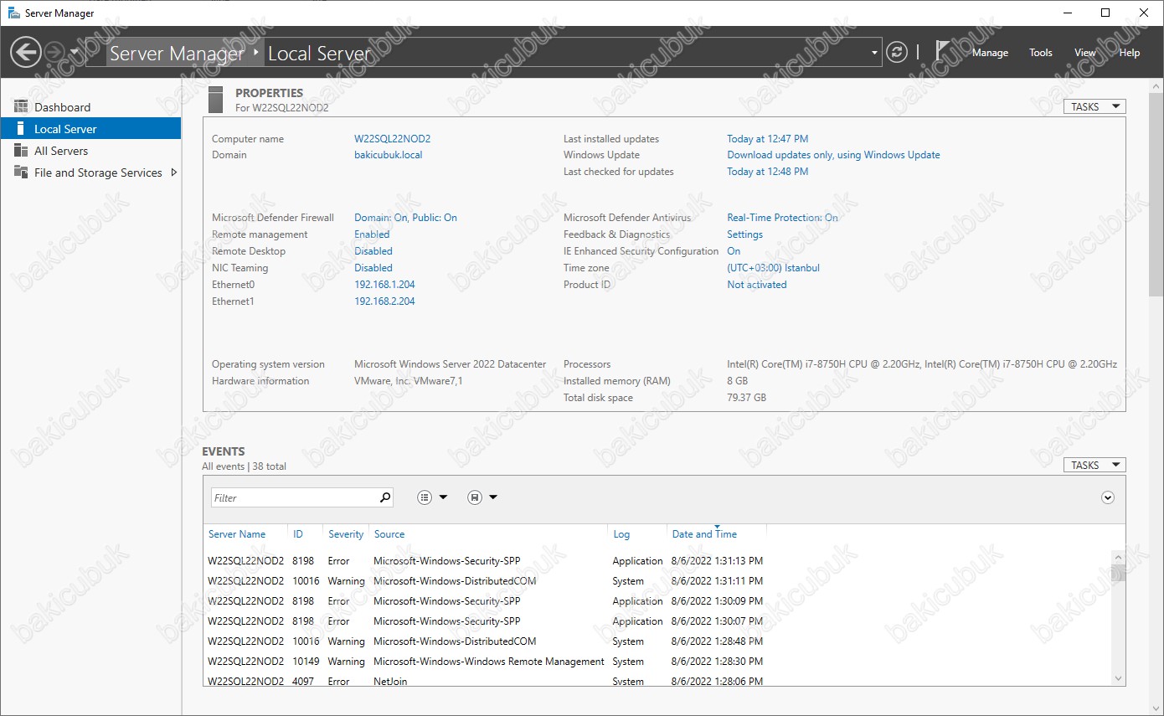Click the Local Server breadcrumb text

[x=319, y=53]
